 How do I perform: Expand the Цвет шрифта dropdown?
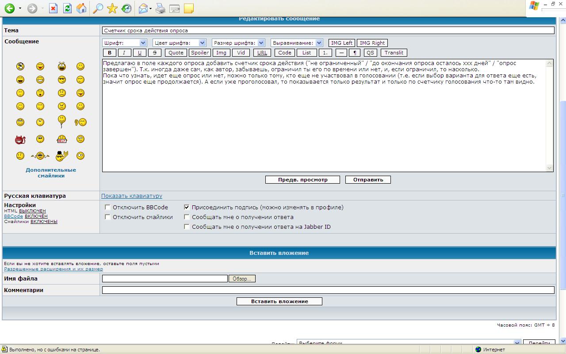click(179, 43)
